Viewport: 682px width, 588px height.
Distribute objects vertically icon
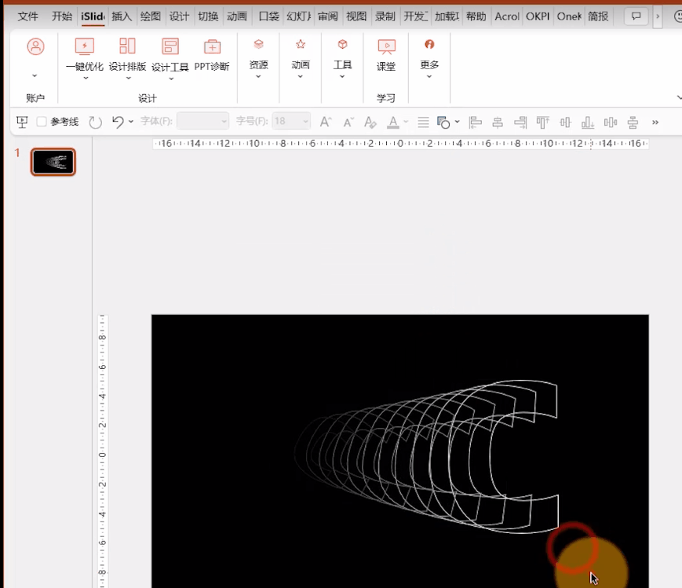tap(633, 122)
